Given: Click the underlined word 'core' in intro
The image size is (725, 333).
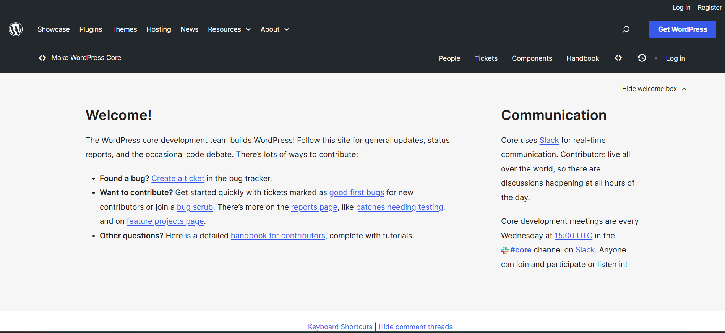Looking at the screenshot, I should pos(151,140).
